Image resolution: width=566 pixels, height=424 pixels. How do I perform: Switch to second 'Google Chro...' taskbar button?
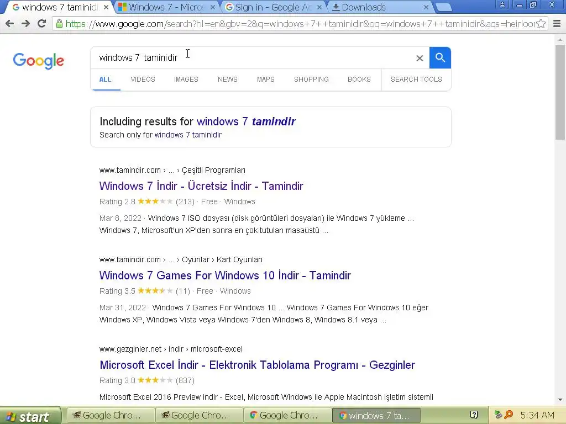199,415
